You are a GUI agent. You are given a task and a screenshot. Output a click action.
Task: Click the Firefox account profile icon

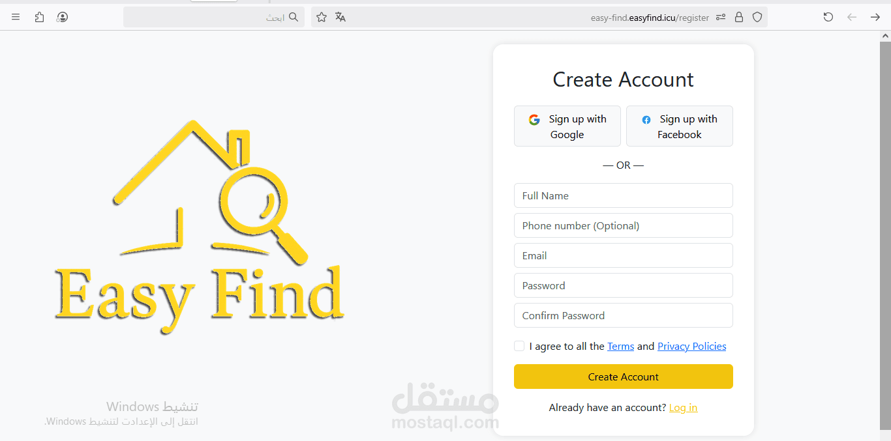coord(62,17)
